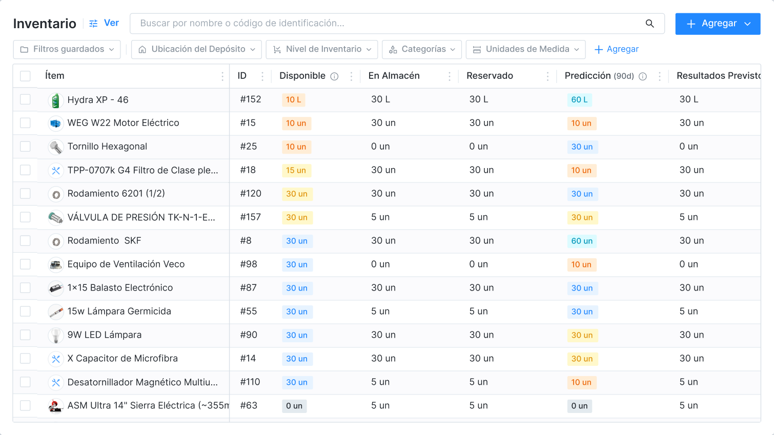
Task: Open the Filtros guardados menu
Action: click(x=67, y=49)
